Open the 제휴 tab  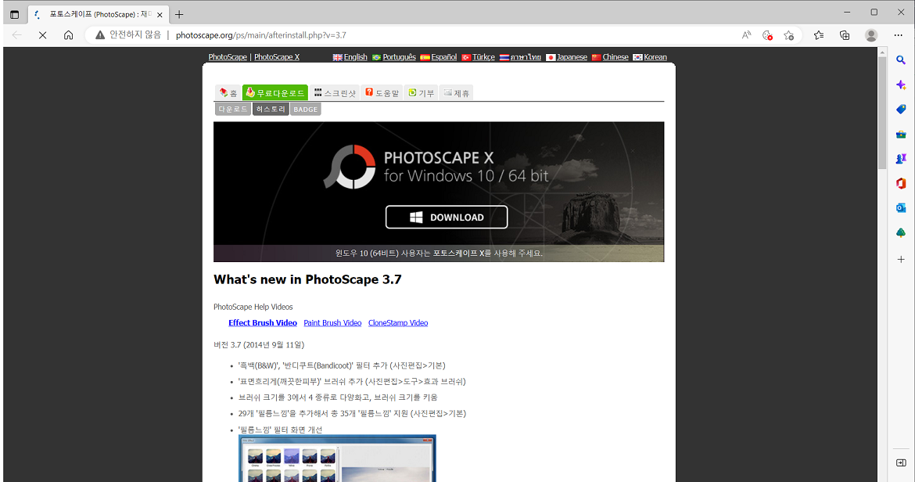click(456, 93)
